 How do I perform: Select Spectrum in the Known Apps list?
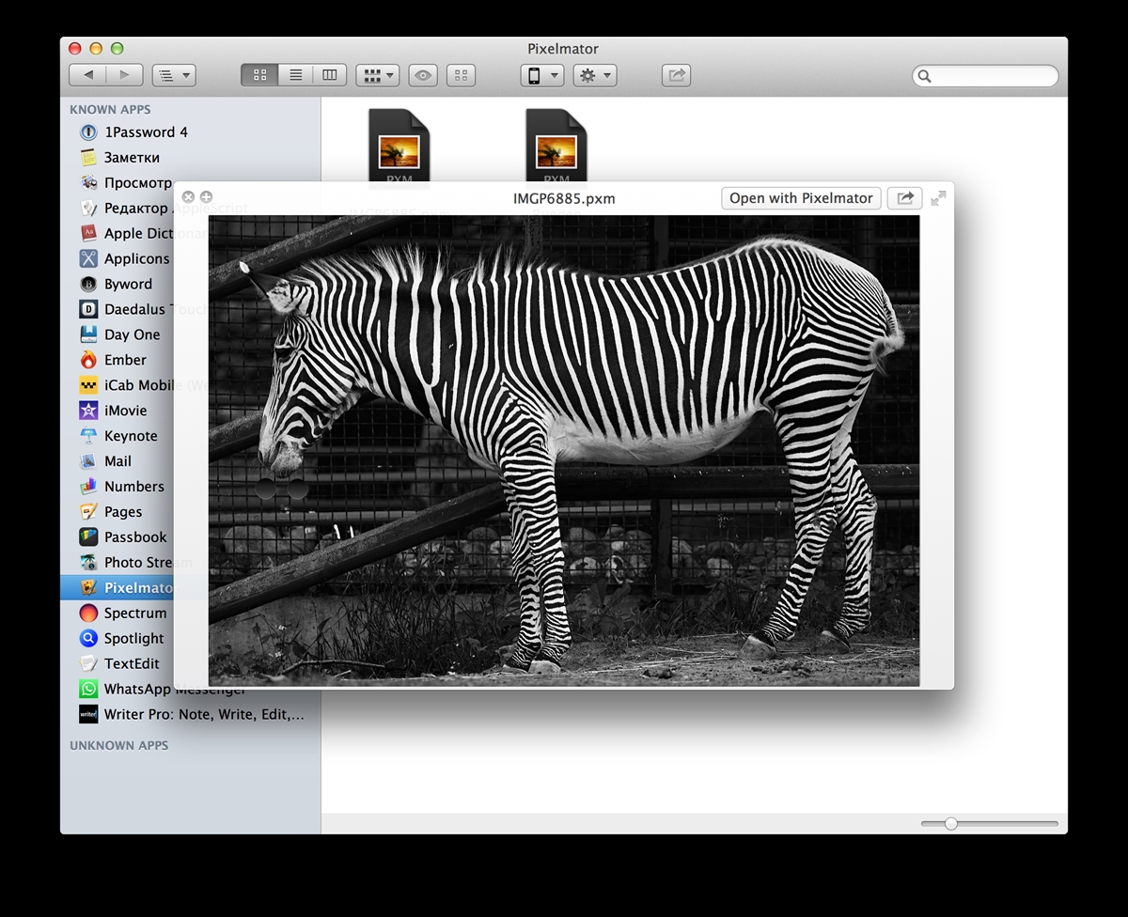(135, 613)
